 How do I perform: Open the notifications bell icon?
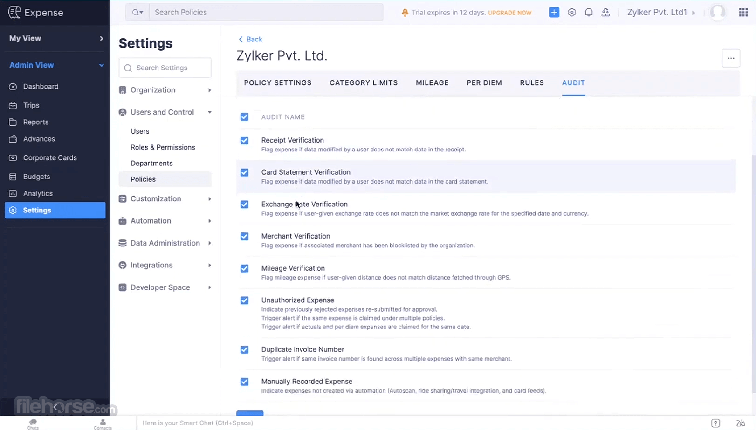(589, 13)
